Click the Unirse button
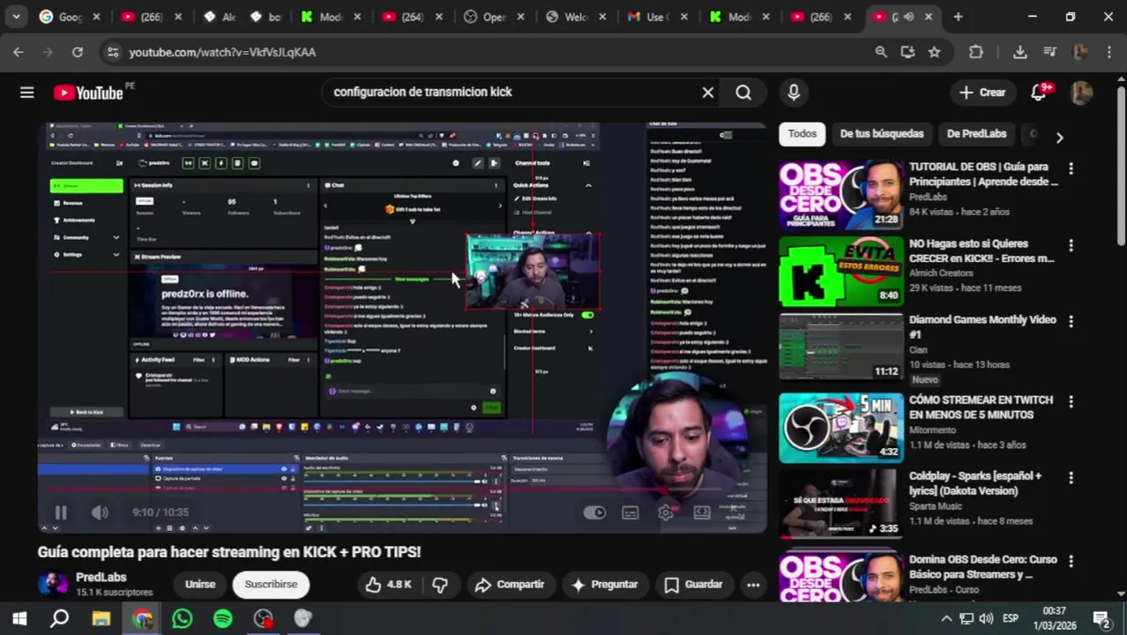 [200, 584]
